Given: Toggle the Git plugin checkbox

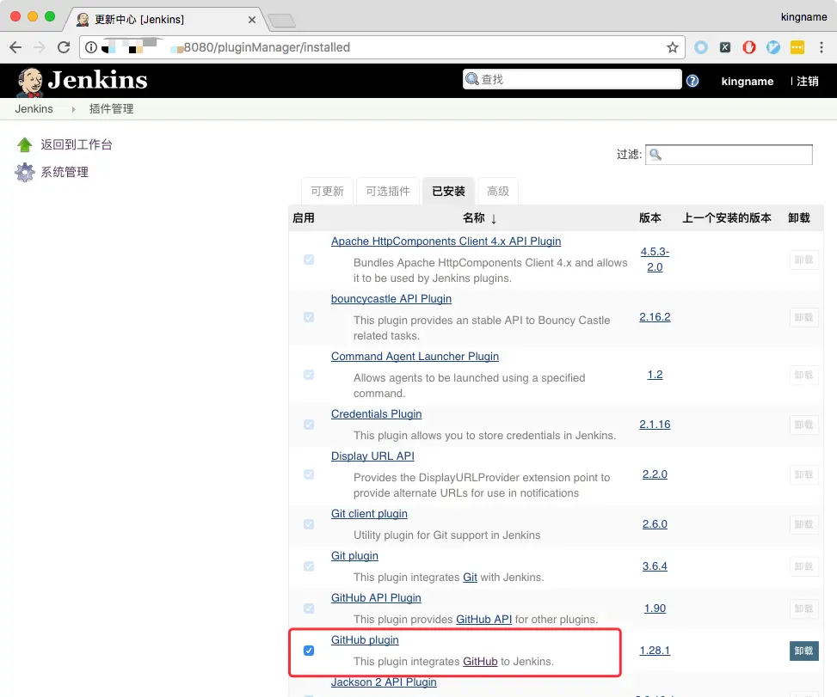Looking at the screenshot, I should (309, 566).
